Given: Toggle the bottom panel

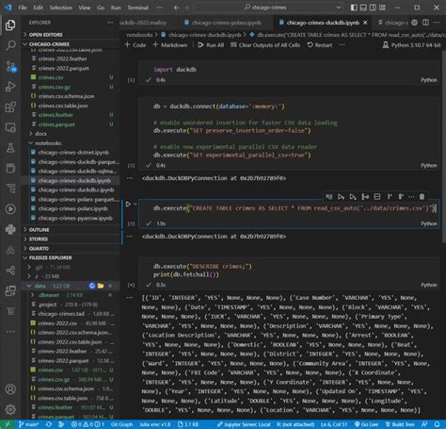Looking at the screenshot, I should tap(363, 8).
